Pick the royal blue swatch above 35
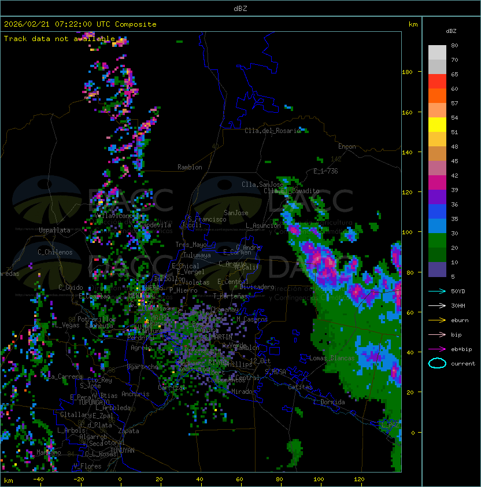The width and height of the screenshot is (481, 487). (x=437, y=211)
